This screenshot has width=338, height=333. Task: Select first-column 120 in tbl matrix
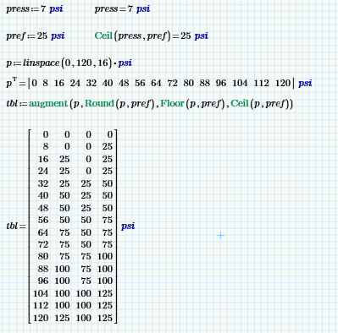pos(41,318)
